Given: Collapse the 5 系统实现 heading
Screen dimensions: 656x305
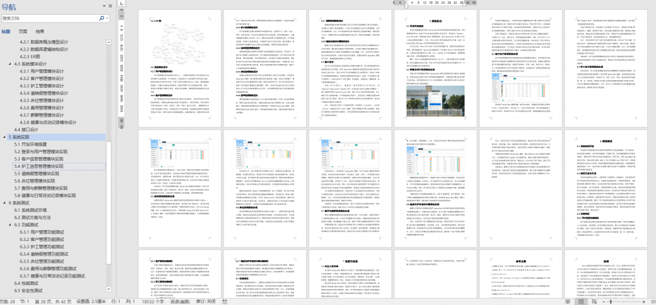Looking at the screenshot, I should pyautogui.click(x=4, y=137).
